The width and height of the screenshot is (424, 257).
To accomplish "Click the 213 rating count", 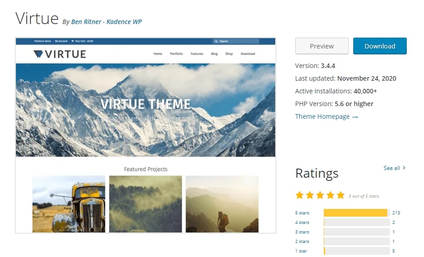I will point(396,213).
